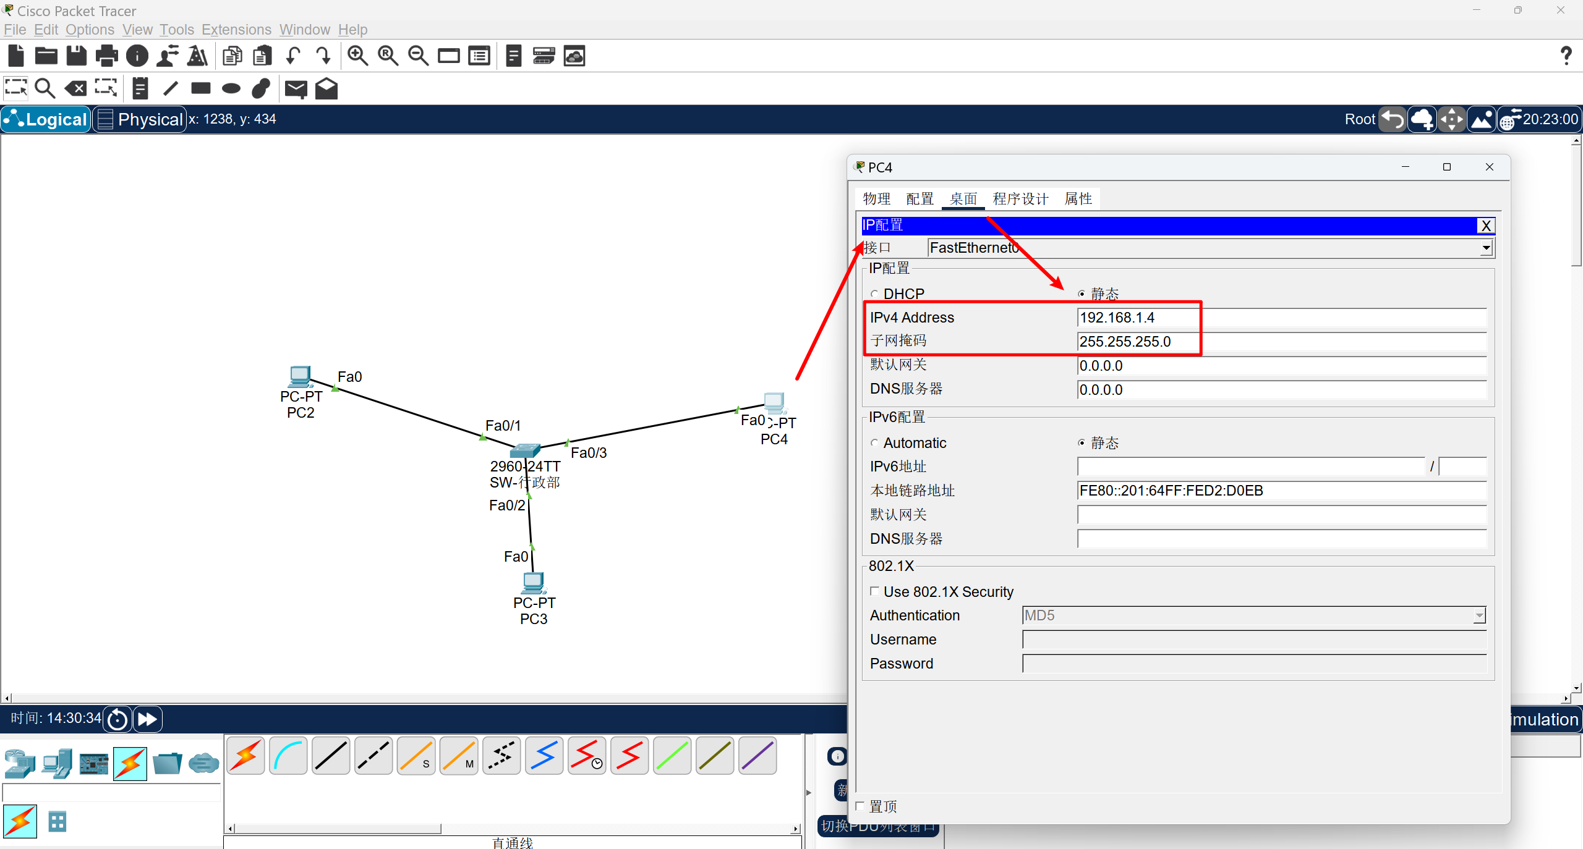
Task: Create a new file from the toolbar
Action: [16, 56]
